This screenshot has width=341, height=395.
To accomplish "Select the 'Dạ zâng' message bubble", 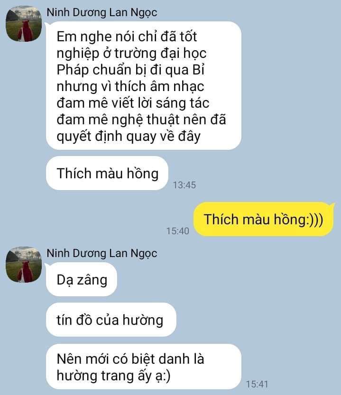I will [x=82, y=279].
